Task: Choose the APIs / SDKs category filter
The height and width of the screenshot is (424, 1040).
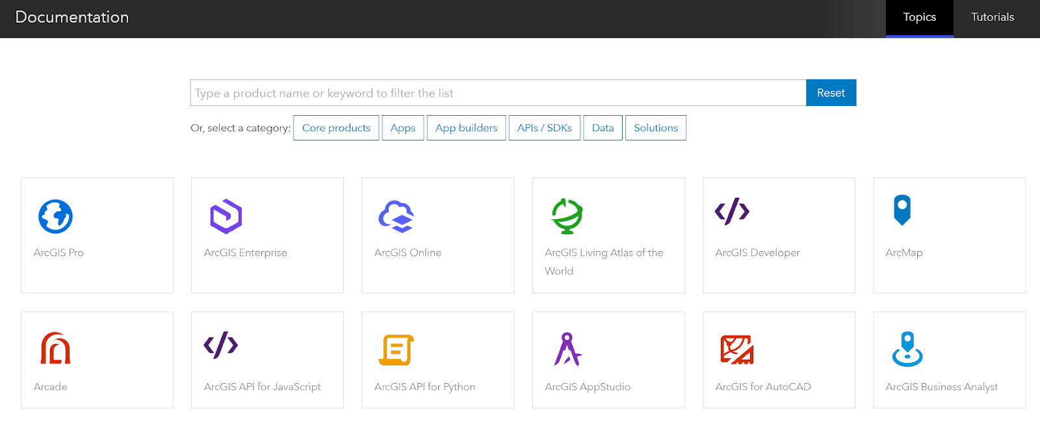Action: (x=544, y=128)
